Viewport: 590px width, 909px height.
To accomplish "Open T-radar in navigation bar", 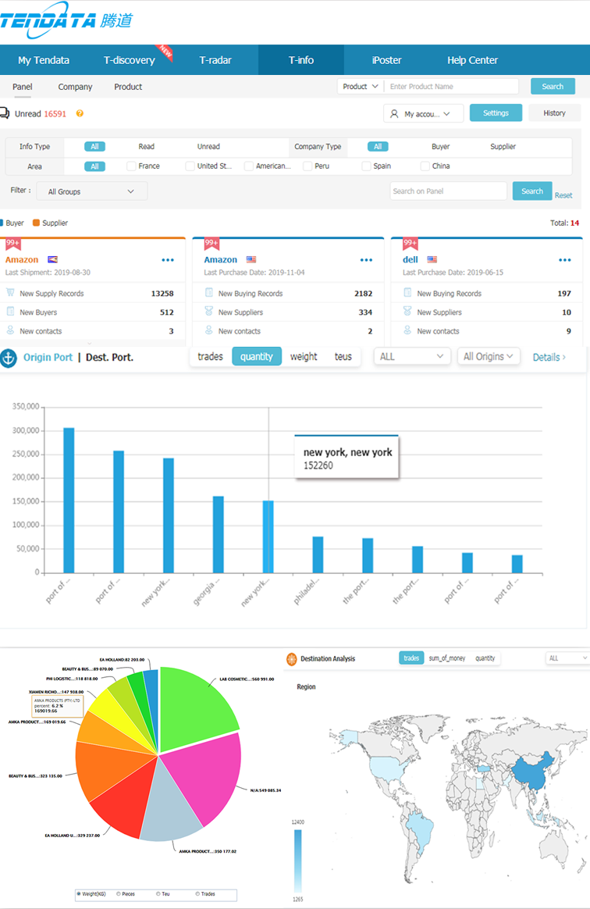I will pyautogui.click(x=215, y=60).
